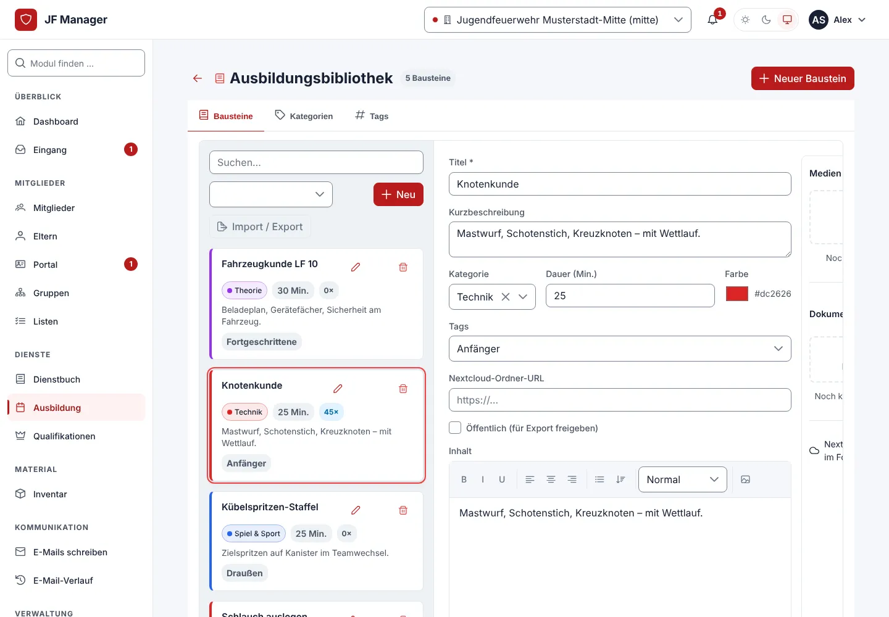Switch to the Kategorien tab
The width and height of the screenshot is (889, 617).
pos(304,115)
